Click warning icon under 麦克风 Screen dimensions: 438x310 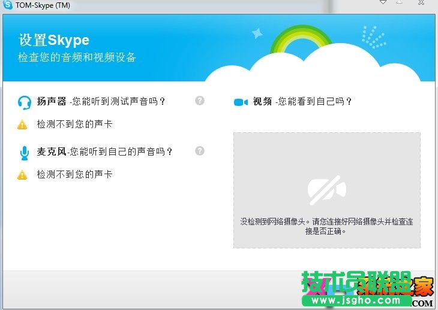coord(22,175)
